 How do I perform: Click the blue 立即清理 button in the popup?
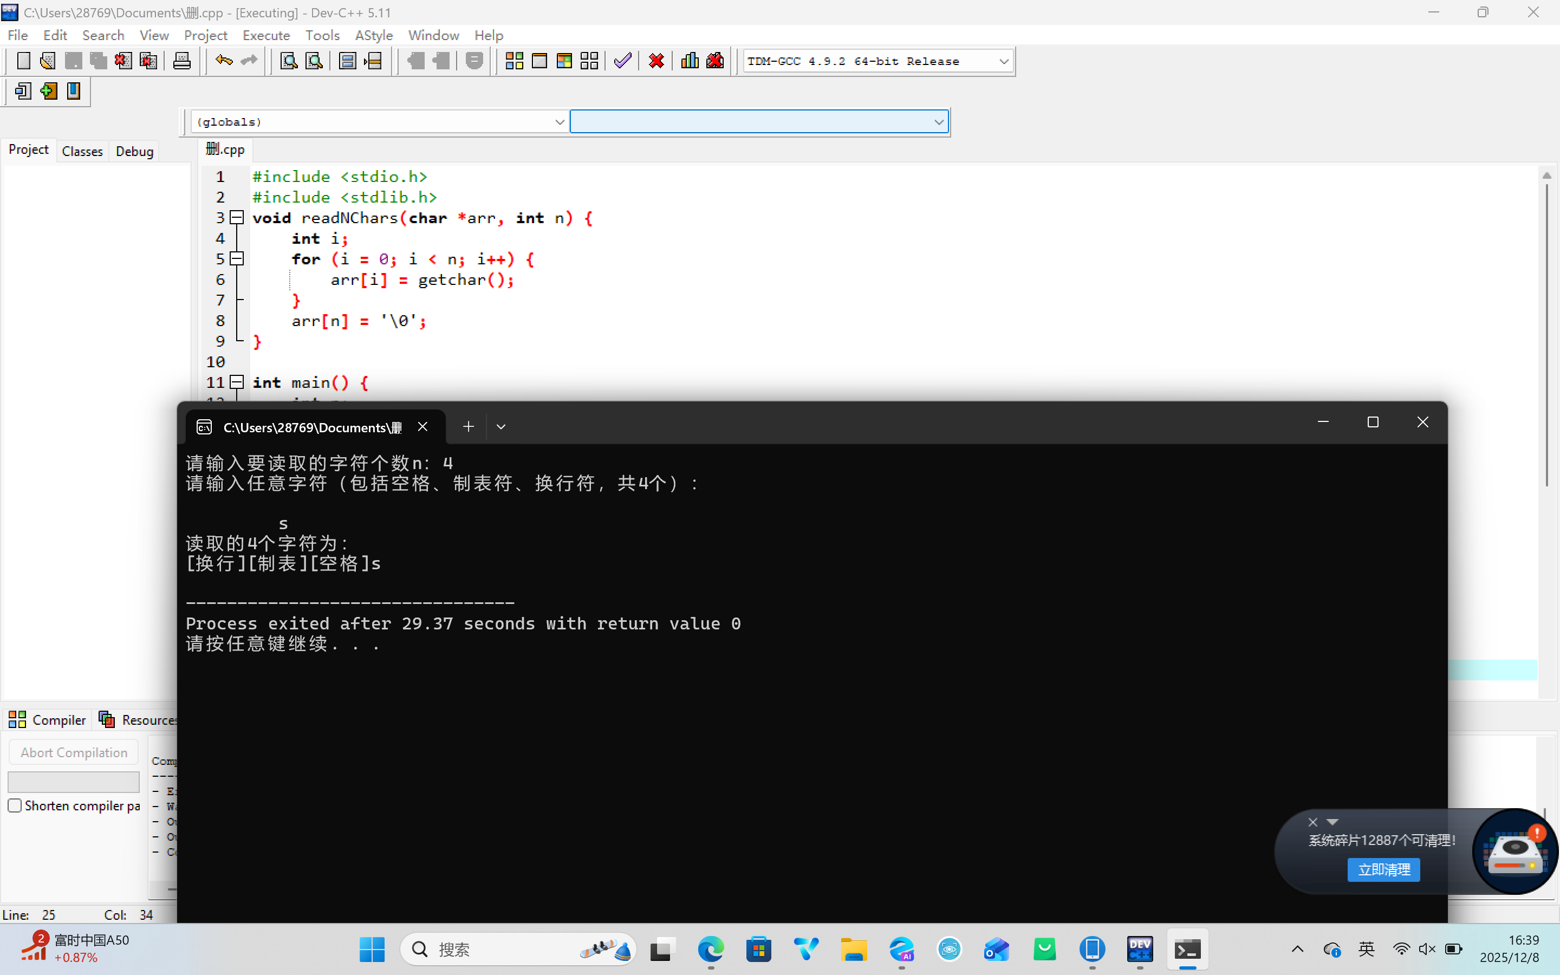pyautogui.click(x=1383, y=869)
